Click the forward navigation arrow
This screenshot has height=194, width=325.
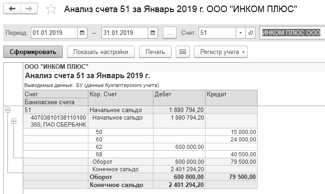[29, 9]
